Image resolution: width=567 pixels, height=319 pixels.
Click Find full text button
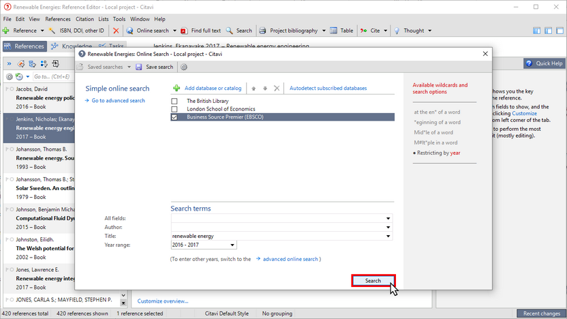200,31
